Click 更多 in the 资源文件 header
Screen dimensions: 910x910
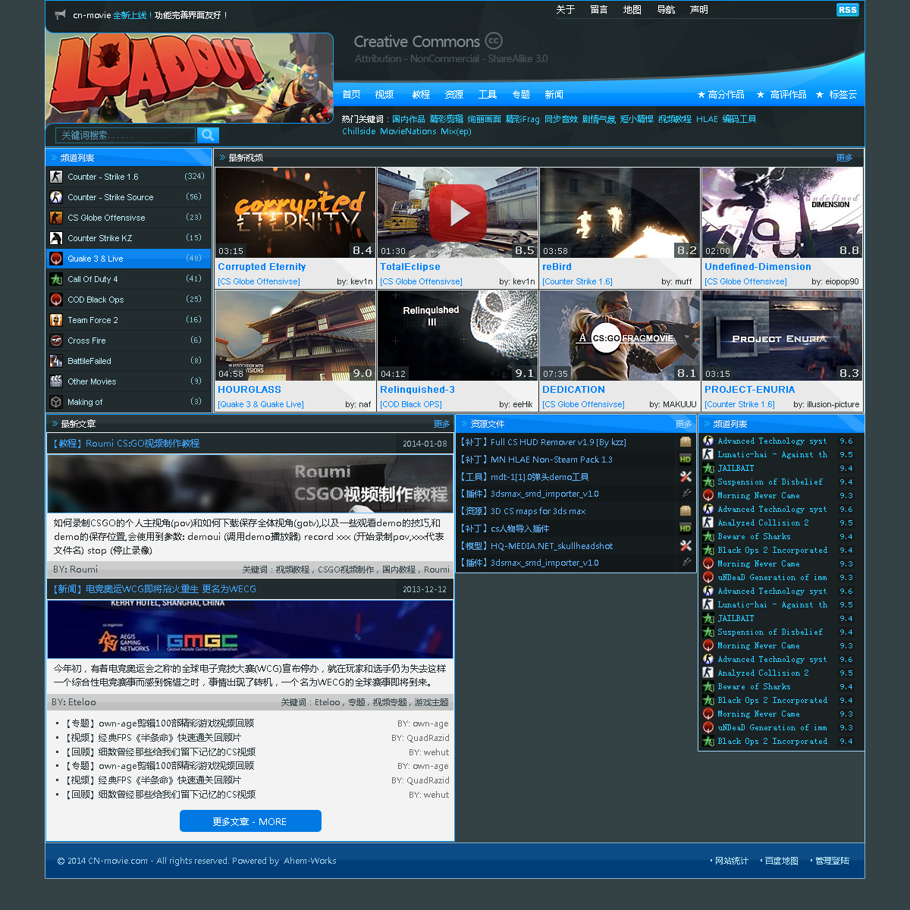(x=683, y=424)
